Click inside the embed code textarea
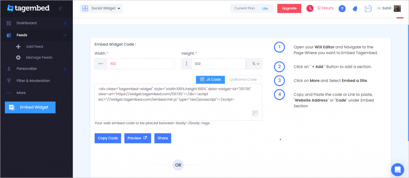 (178, 102)
